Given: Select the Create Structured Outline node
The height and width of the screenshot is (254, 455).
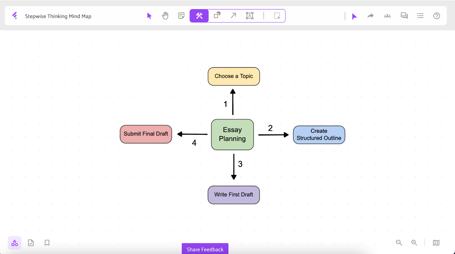Looking at the screenshot, I should 319,135.
